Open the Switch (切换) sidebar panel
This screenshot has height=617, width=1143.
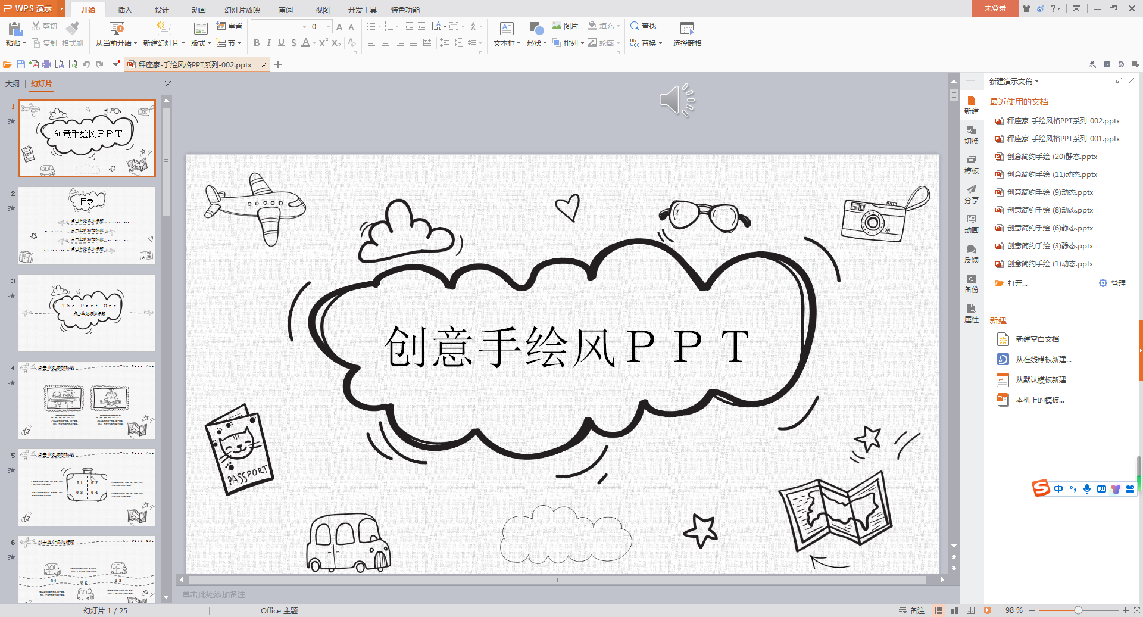coord(972,135)
